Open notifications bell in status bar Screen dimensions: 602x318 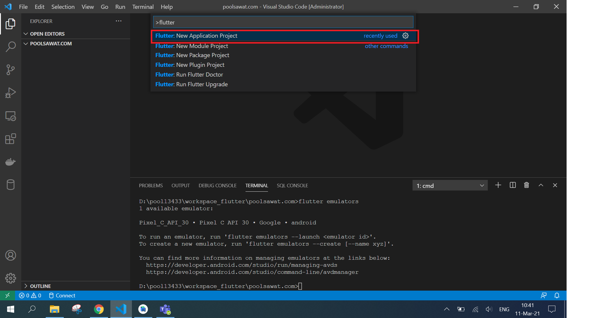pos(557,295)
